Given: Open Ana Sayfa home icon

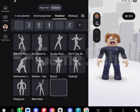Looking at the screenshot, I should pos(5,9).
